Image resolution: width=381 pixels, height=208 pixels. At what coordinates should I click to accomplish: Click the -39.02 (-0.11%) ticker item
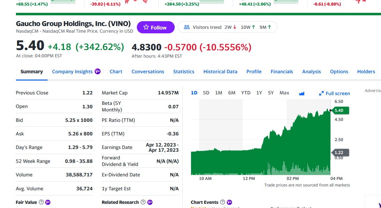pyautogui.click(x=105, y=4)
